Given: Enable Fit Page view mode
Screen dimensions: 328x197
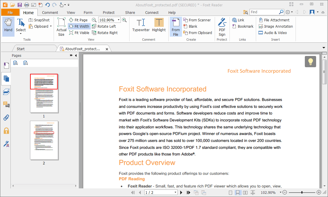Looking at the screenshot, I should (x=79, y=20).
